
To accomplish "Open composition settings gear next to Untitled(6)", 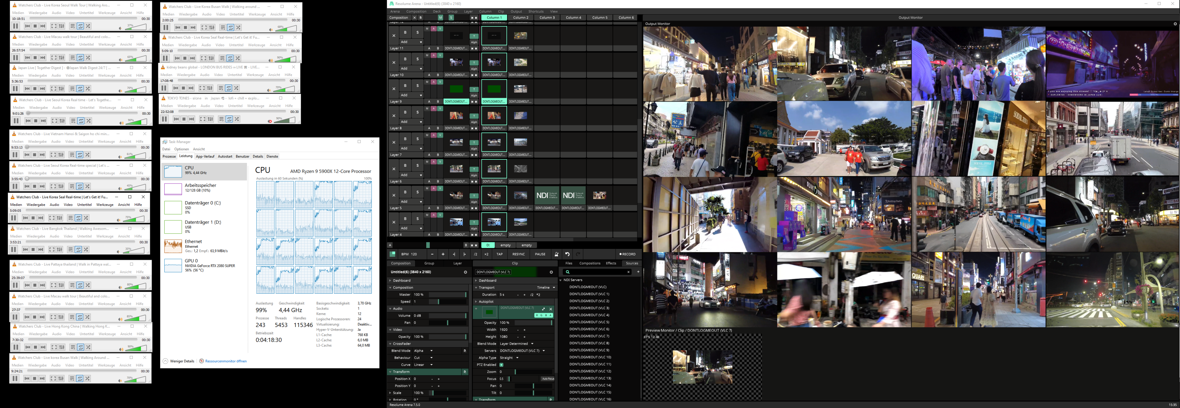I will coord(466,272).
